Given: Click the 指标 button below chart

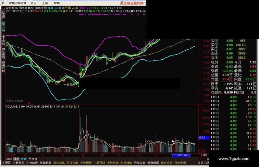Looking at the screenshot, I should 9,159.
